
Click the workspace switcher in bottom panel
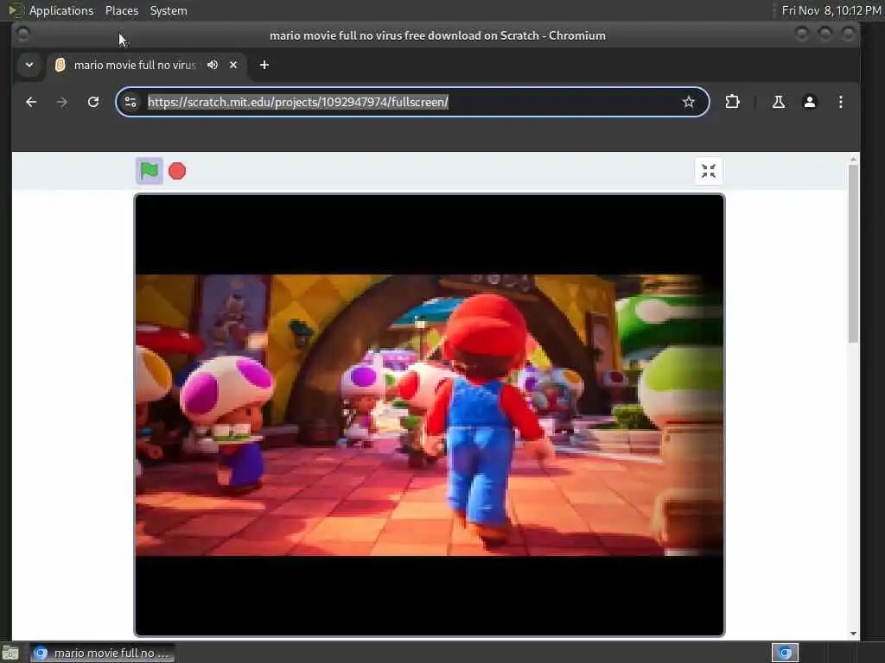785,653
